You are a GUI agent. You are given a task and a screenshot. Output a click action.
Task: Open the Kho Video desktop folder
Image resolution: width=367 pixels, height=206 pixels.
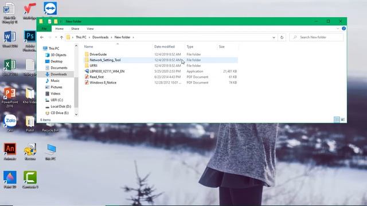point(30,96)
